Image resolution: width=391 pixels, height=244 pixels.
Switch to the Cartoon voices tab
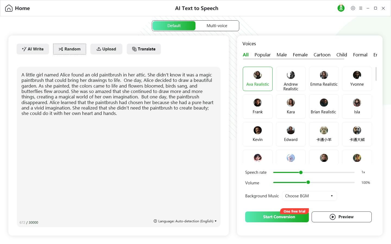pyautogui.click(x=322, y=55)
